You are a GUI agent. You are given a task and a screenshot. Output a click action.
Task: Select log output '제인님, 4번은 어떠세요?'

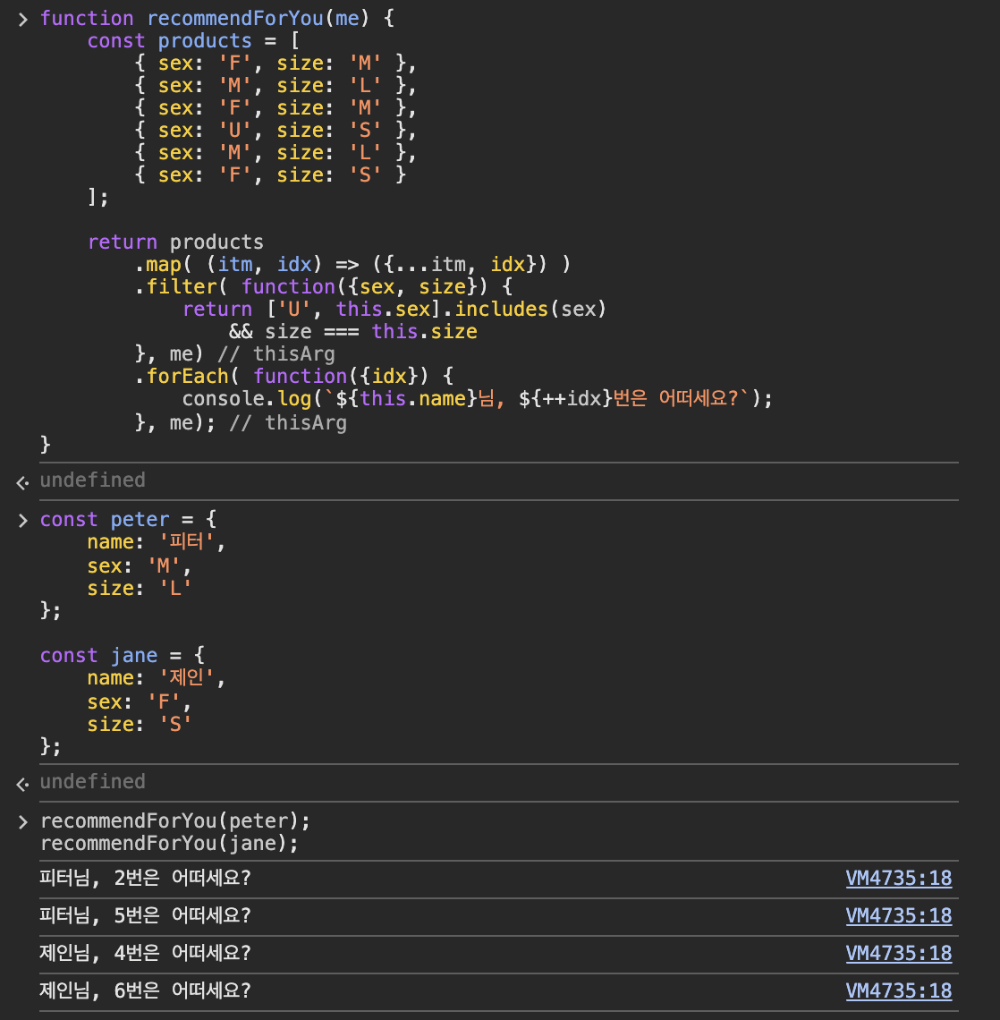145,953
